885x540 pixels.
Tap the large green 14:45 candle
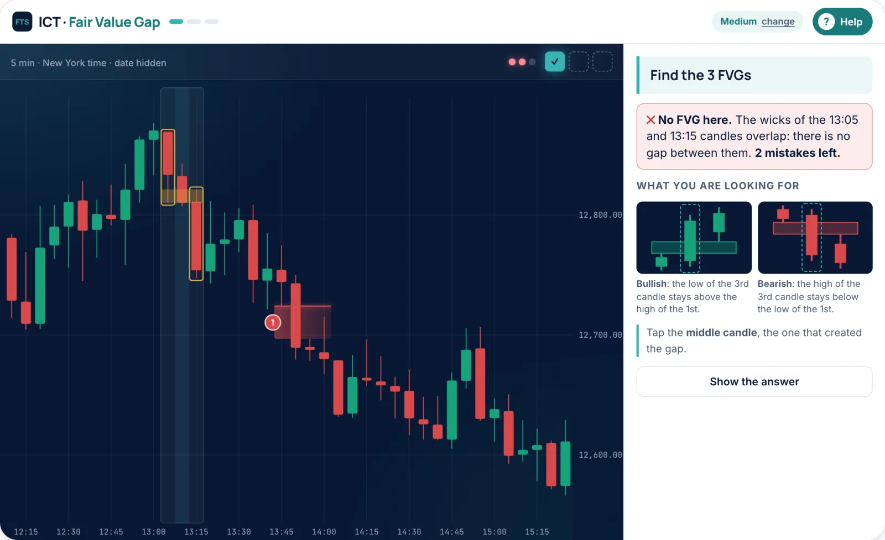pyautogui.click(x=452, y=410)
